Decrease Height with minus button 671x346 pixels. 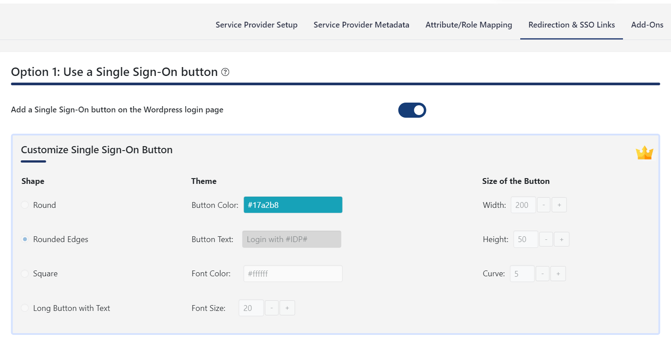(x=546, y=239)
